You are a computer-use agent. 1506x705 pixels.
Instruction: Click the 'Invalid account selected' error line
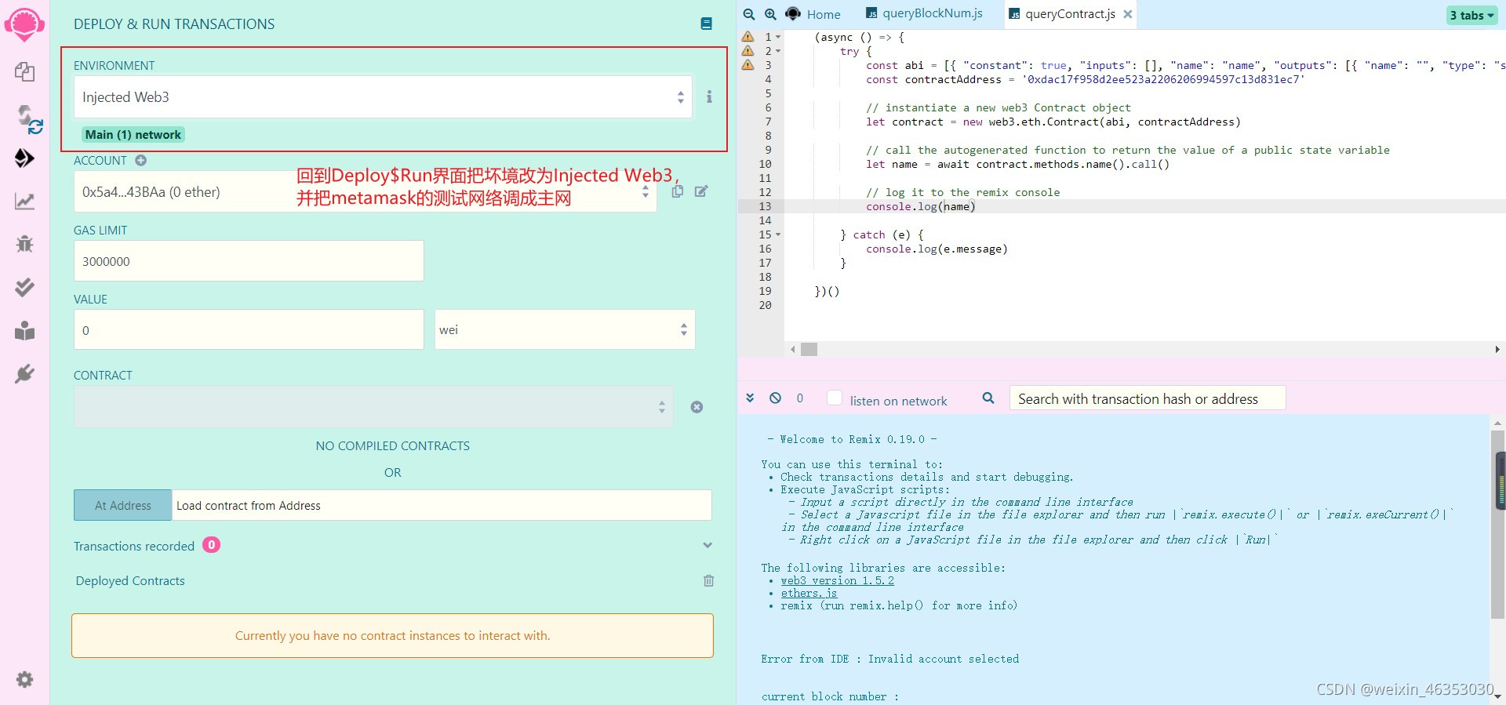[889, 659]
